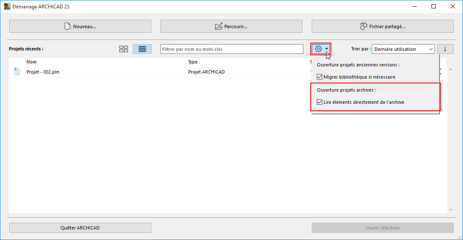This screenshot has height=240, width=463.
Task: Click the scroll down arrow of project list
Action: click(x=450, y=210)
